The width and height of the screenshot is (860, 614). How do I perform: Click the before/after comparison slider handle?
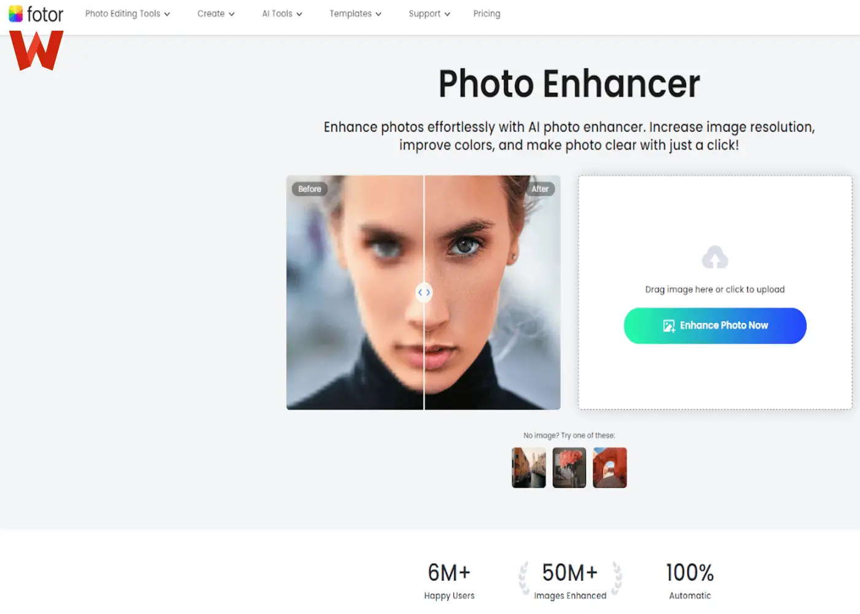pos(424,292)
